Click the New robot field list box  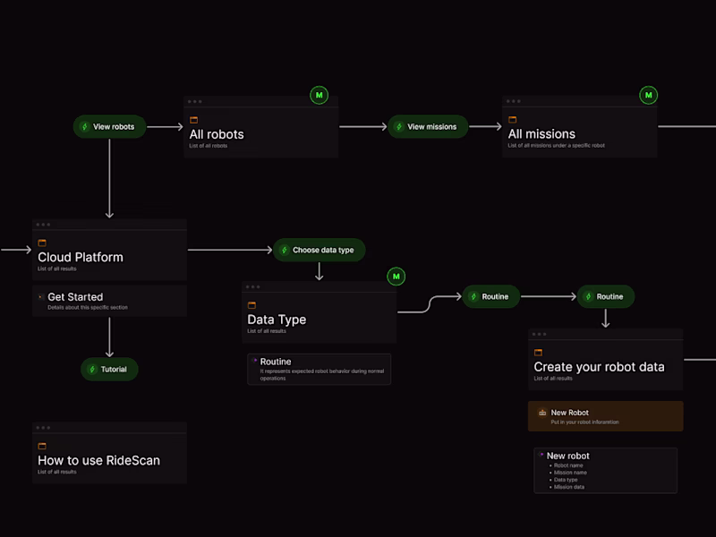[605, 470]
